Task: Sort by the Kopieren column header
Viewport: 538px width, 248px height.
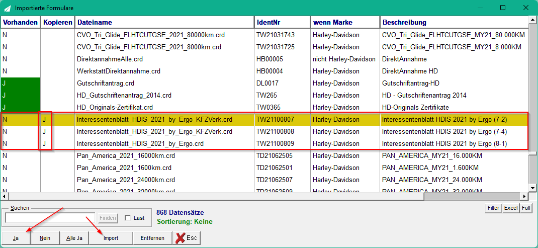Action: coord(58,22)
